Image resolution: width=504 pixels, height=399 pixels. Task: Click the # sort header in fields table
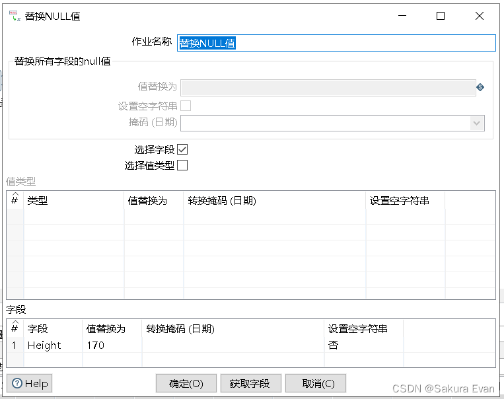pos(15,328)
